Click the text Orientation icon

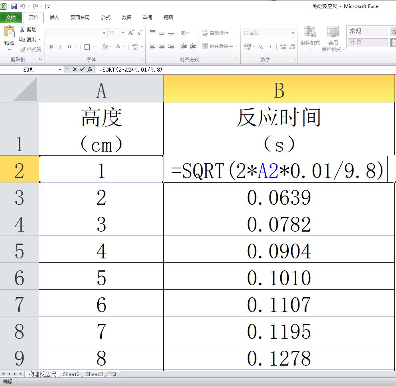(x=184, y=33)
